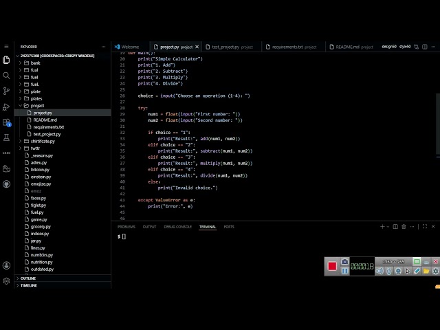Open the recorder drawing pencil tool

click(417, 271)
